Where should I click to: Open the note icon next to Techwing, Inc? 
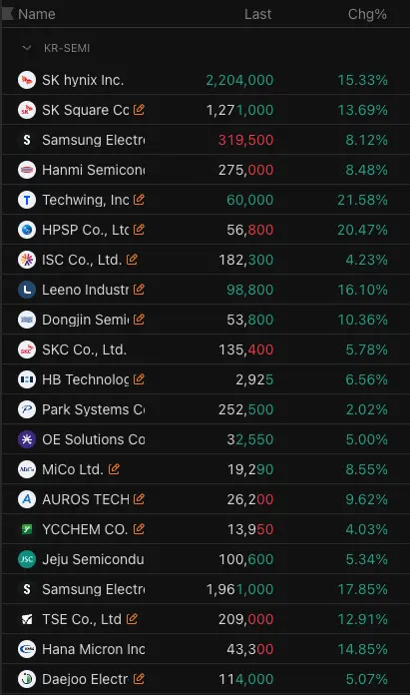[x=139, y=200]
